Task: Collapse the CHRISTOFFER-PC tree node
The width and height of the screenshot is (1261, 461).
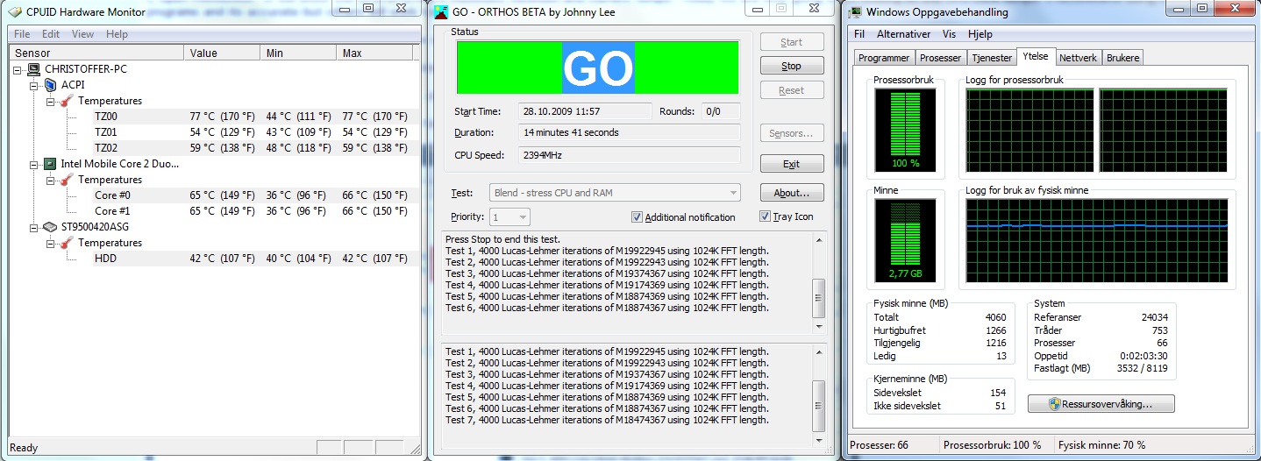Action: pyautogui.click(x=18, y=69)
